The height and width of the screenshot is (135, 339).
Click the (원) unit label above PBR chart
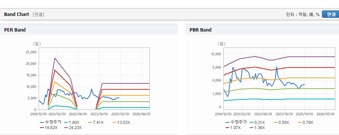[222, 44]
